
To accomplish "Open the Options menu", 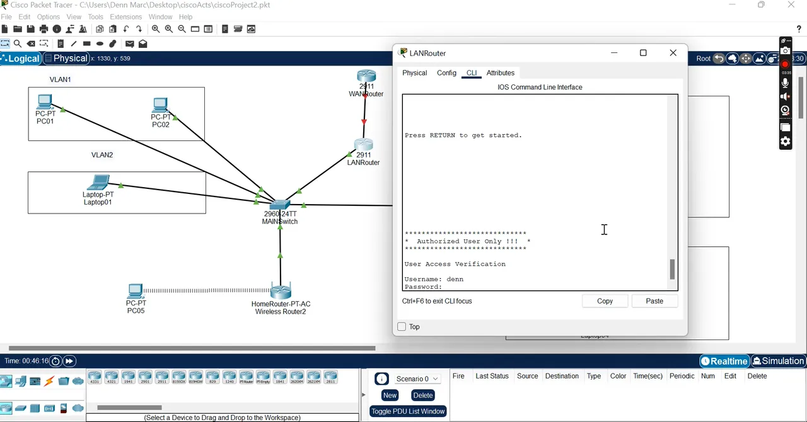I will pyautogui.click(x=49, y=17).
